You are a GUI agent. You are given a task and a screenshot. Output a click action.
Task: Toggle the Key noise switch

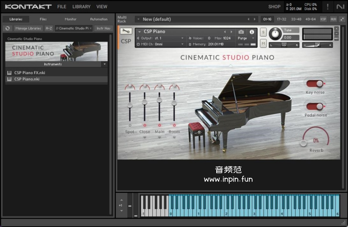(315, 84)
